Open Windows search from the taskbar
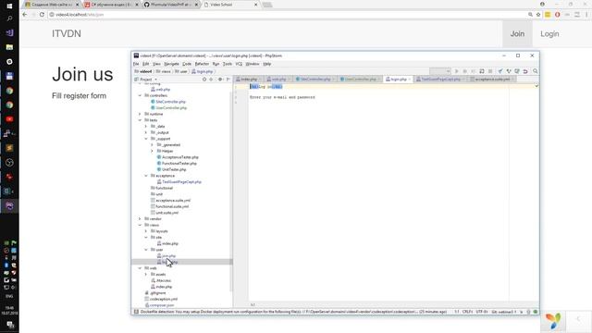The image size is (592, 333). pos(9,18)
